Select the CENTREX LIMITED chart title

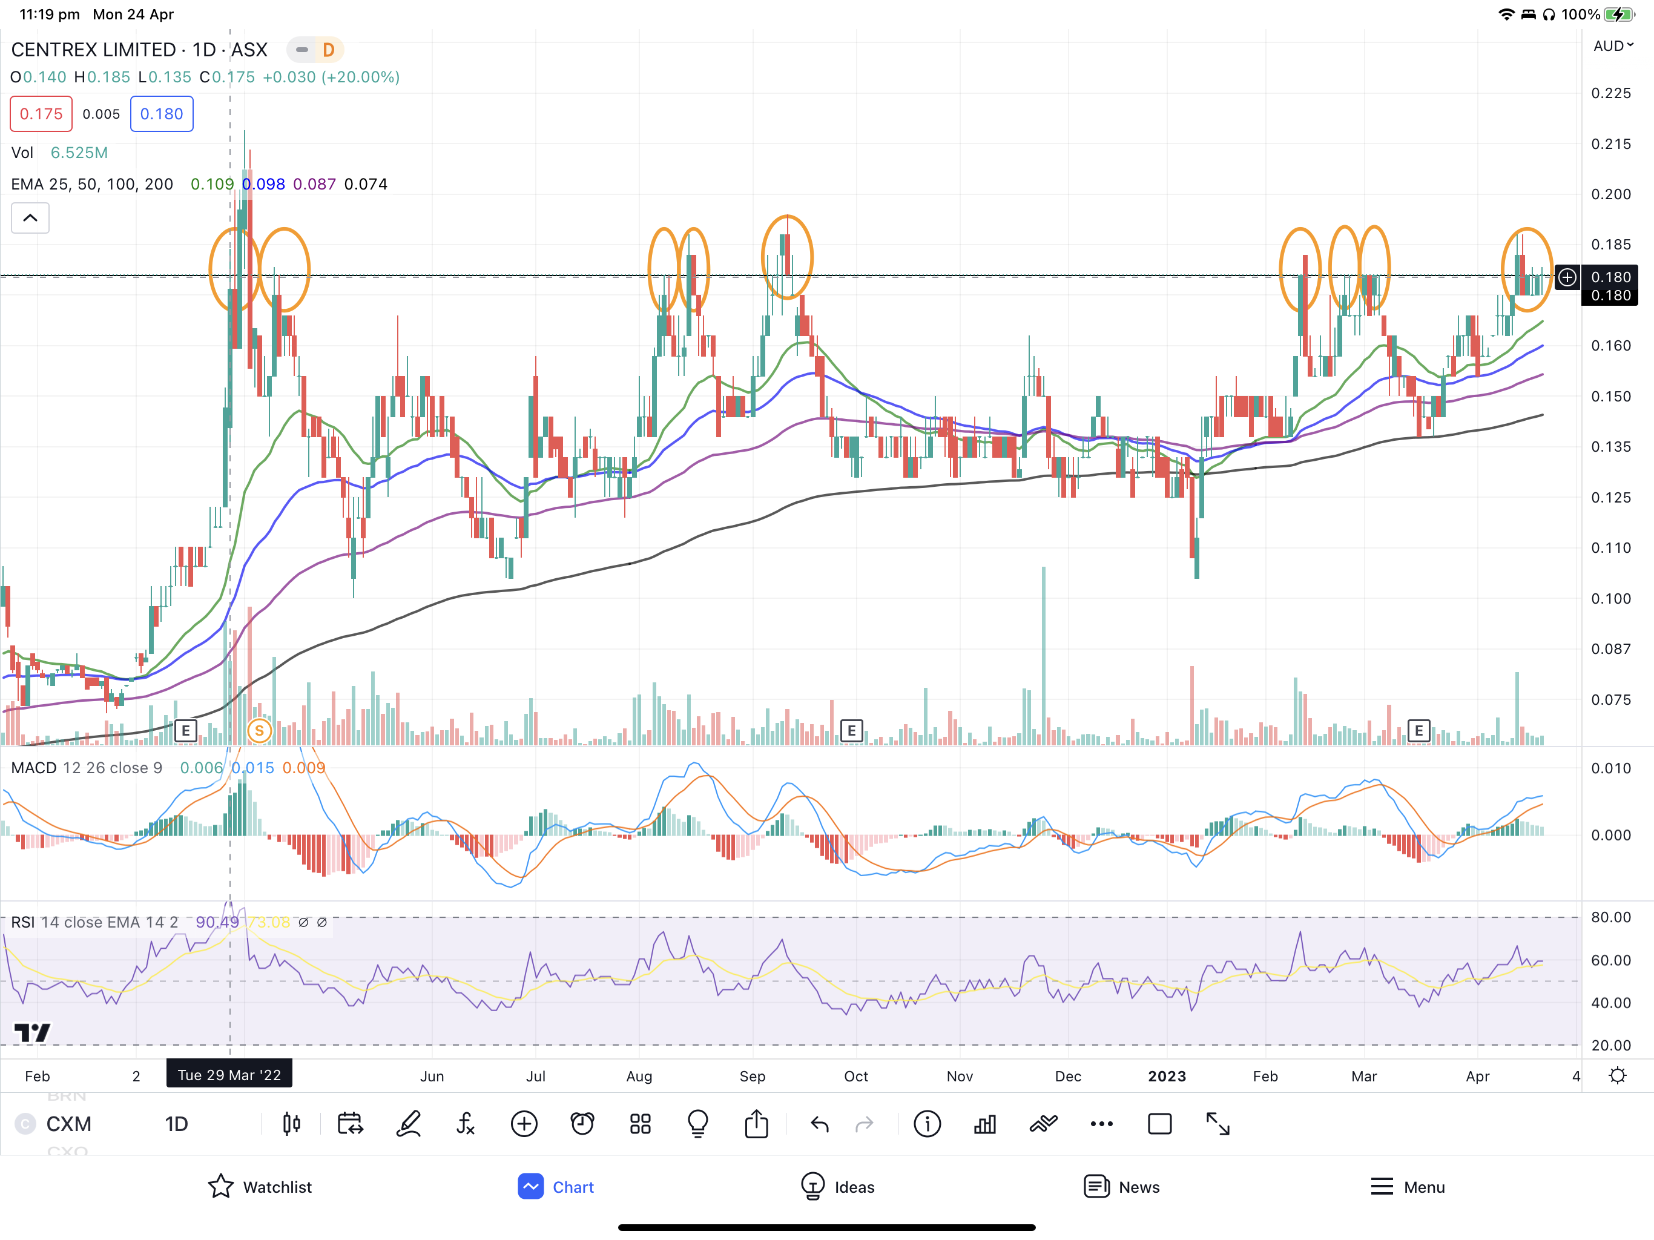point(139,50)
